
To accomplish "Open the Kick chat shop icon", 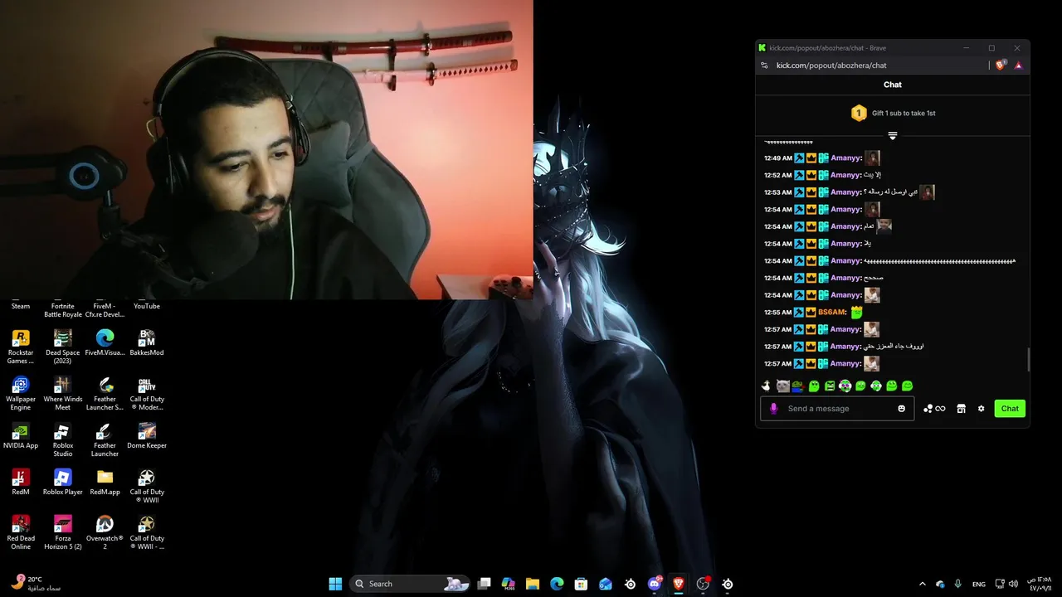I will (x=961, y=409).
